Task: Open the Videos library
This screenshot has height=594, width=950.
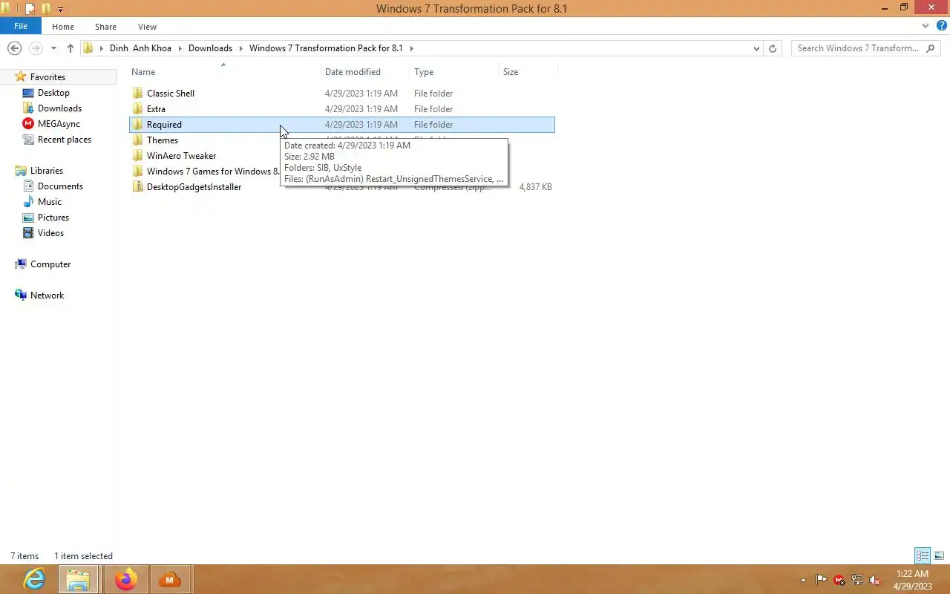Action: pyautogui.click(x=50, y=233)
